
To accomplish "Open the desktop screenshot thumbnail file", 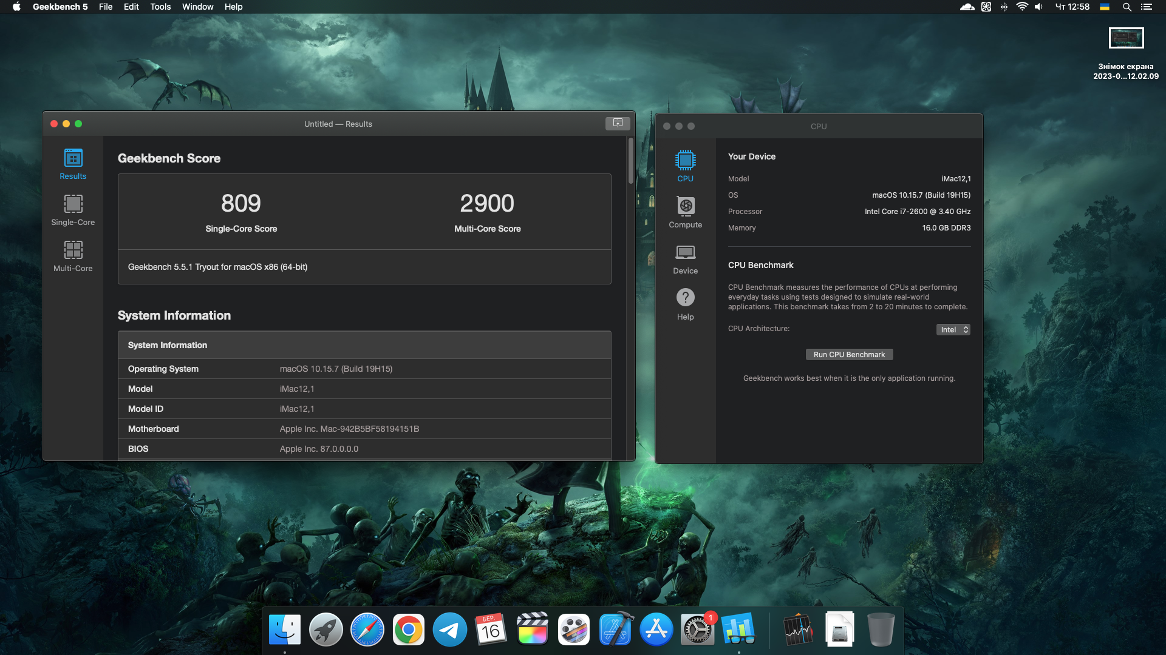I will pyautogui.click(x=1126, y=38).
